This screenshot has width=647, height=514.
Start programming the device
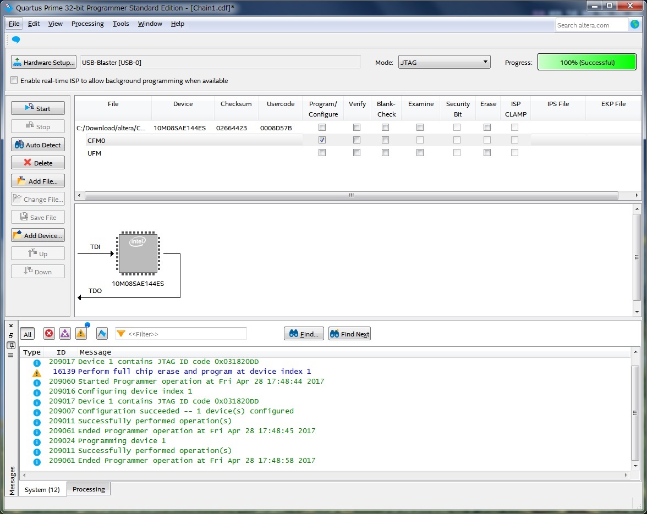[38, 108]
